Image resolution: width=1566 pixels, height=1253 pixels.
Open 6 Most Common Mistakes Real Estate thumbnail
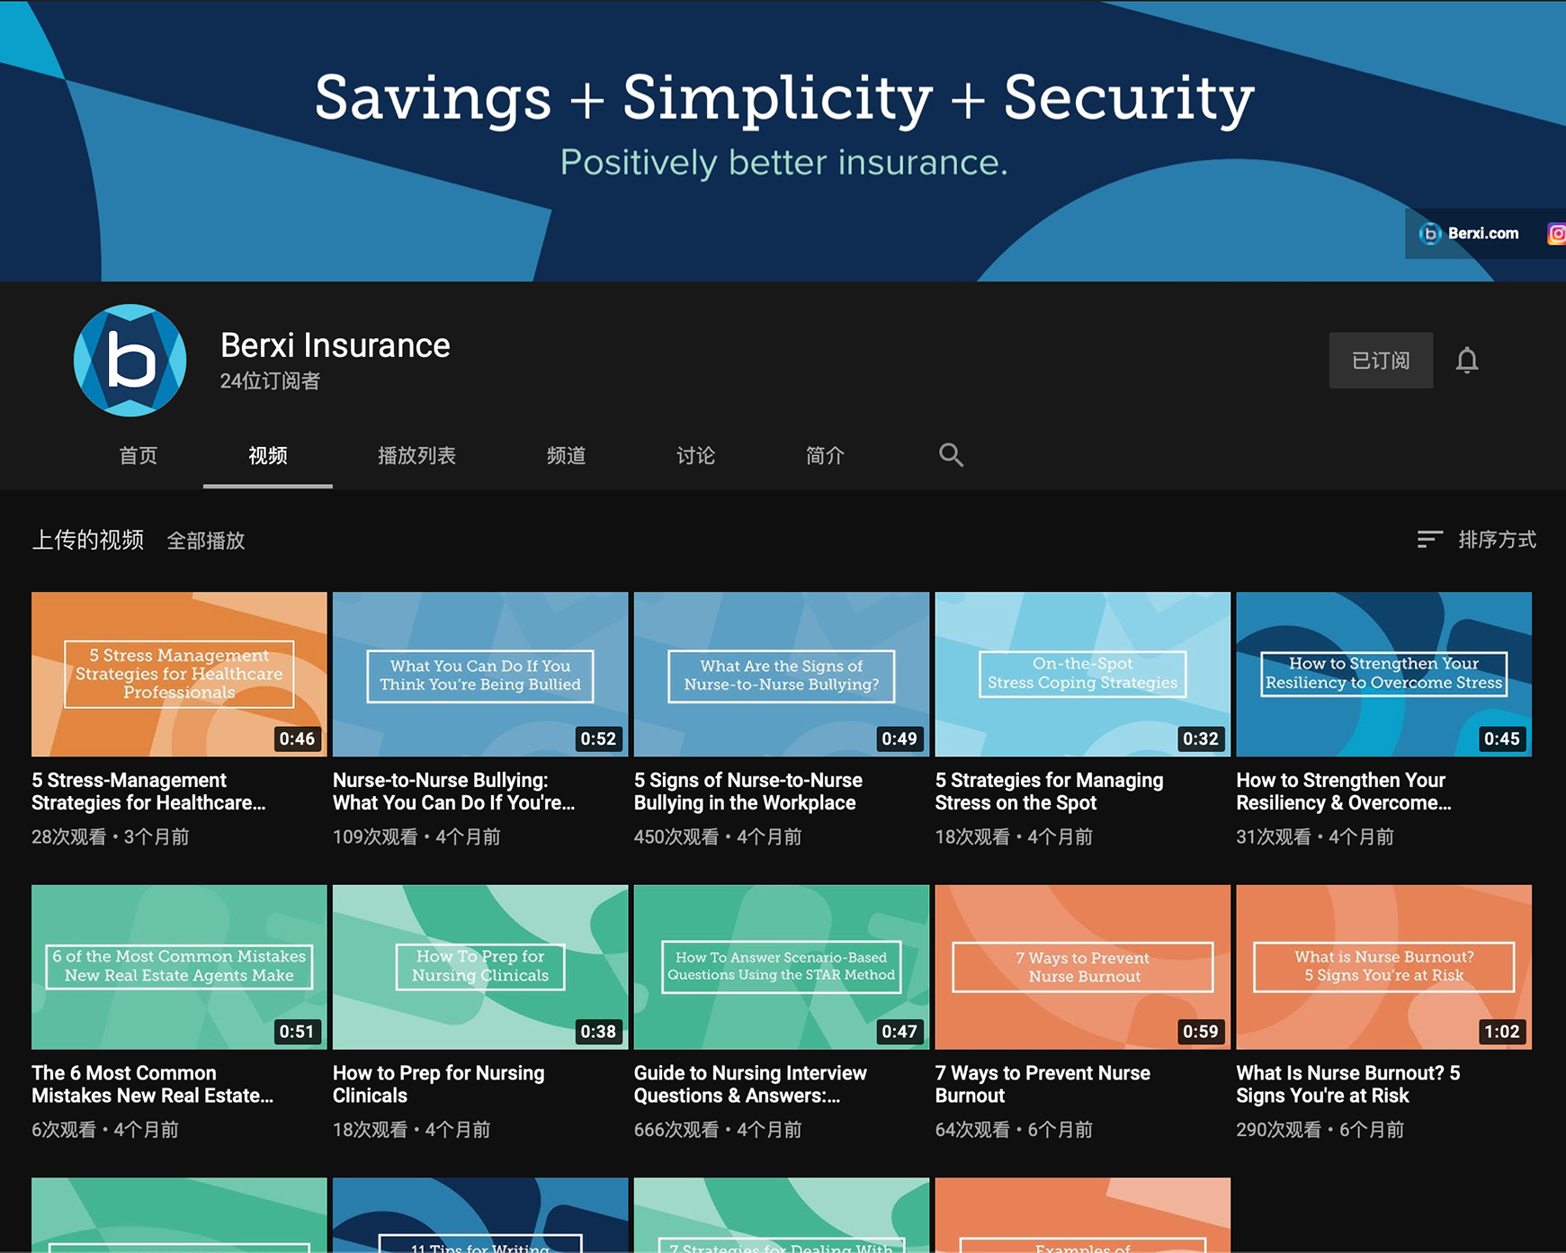tap(179, 967)
